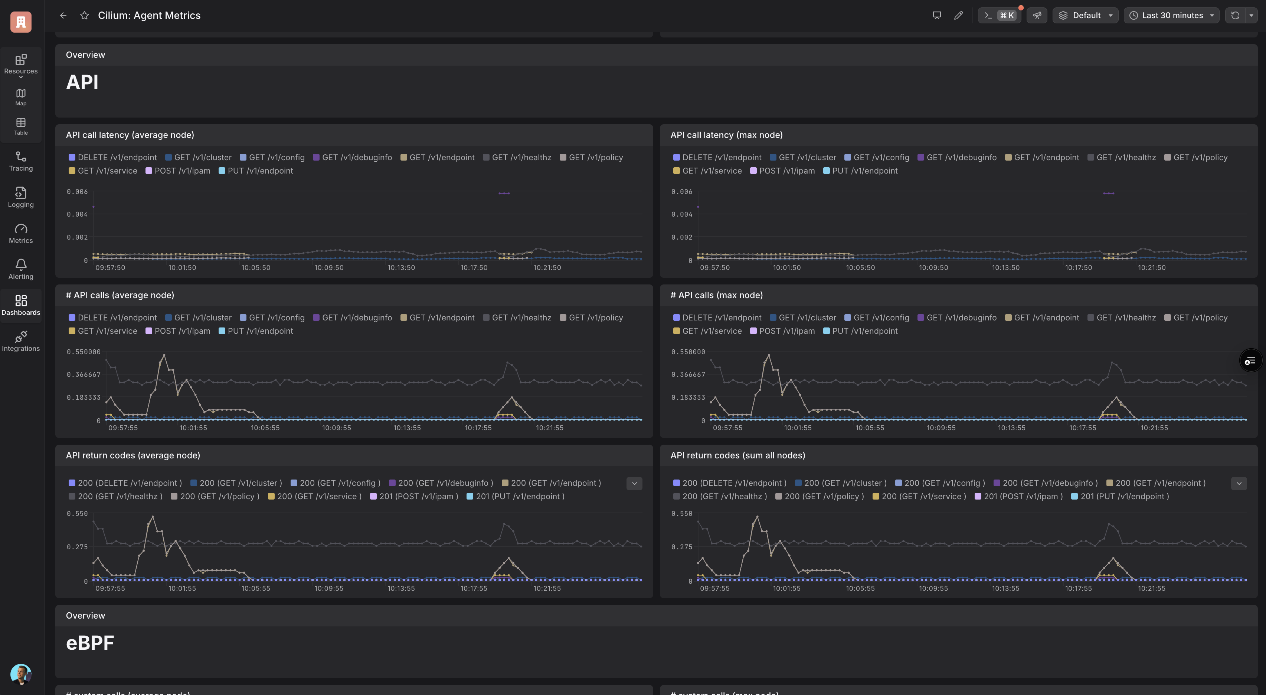Image resolution: width=1266 pixels, height=695 pixels.
Task: Open the Tracing section in sidebar
Action: pos(21,161)
